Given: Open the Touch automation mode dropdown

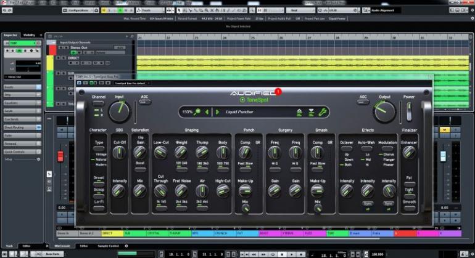Looking at the screenshot, I should click(x=151, y=10).
